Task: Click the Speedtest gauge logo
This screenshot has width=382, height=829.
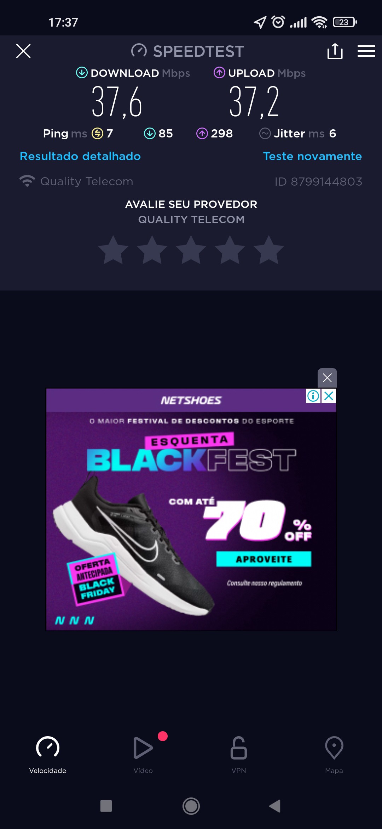Action: [139, 51]
